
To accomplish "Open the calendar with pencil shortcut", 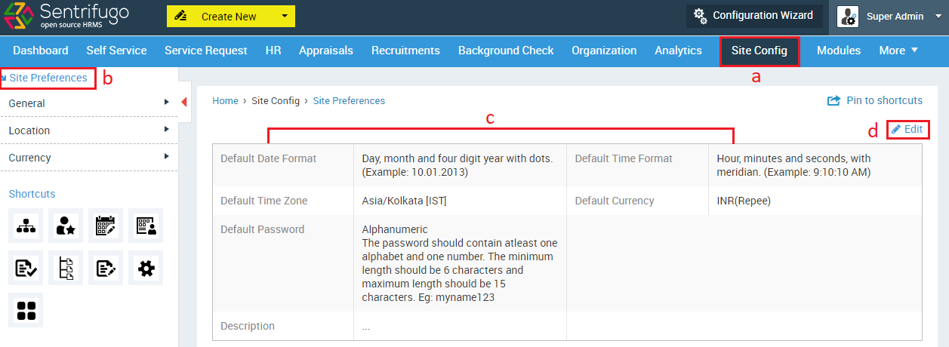I will tap(106, 226).
